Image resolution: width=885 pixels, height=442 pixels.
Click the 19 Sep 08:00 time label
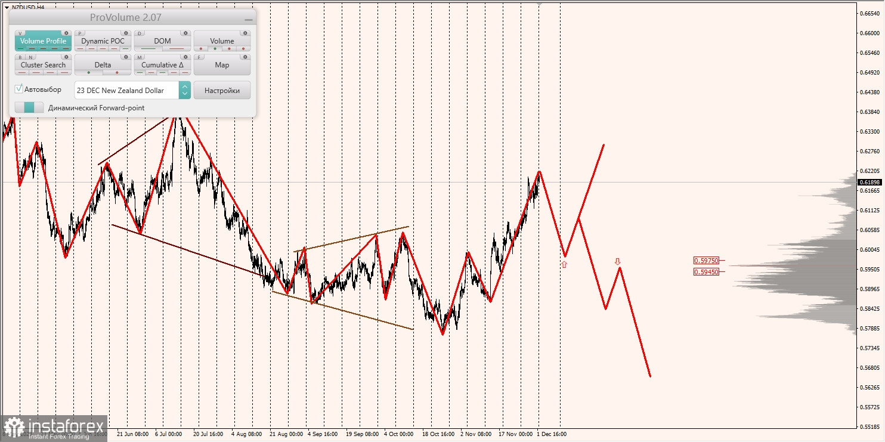[362, 434]
